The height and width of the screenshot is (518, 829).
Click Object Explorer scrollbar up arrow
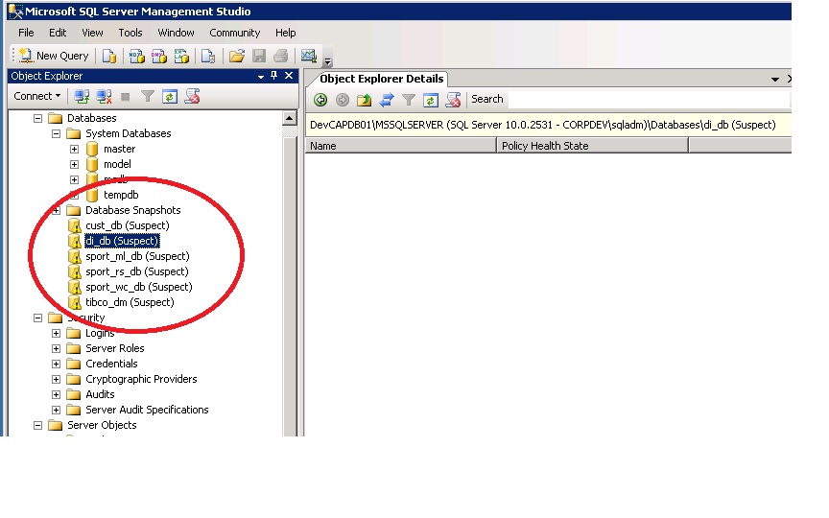point(289,118)
